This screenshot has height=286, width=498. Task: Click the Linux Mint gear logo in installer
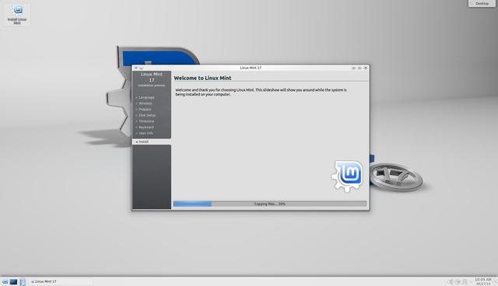click(347, 176)
